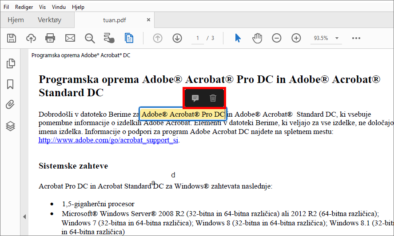Open page thumbnails panel icon

click(11, 63)
